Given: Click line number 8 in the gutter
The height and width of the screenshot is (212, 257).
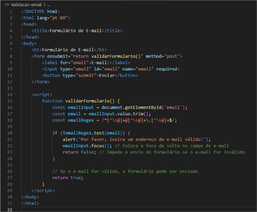Looking at the screenshot, I should [x=11, y=56].
